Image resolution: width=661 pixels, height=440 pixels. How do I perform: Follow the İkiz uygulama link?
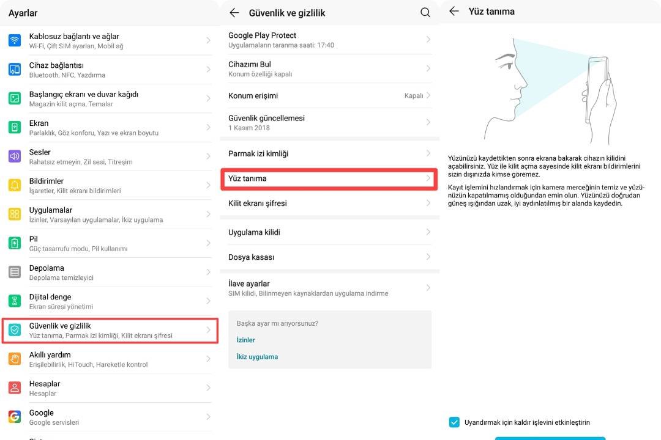(x=257, y=357)
